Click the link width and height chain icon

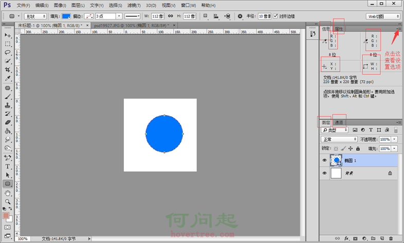tap(170, 16)
